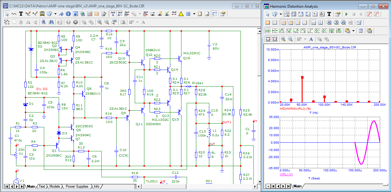Screen dimensions: 391x192
Task: Click Zoom Out in Harmonic Distortion toolbar
Action: 290,39
